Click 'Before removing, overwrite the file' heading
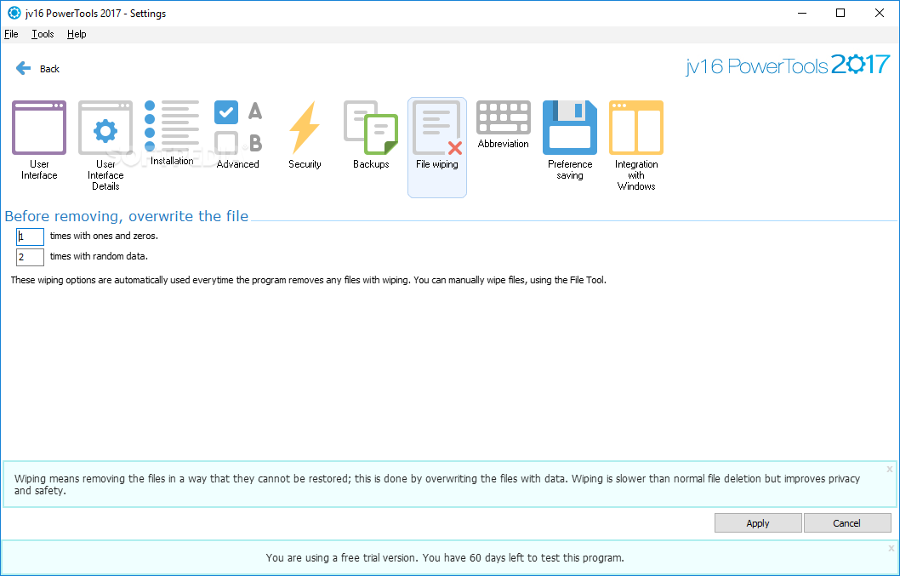Image resolution: width=900 pixels, height=576 pixels. (x=126, y=216)
